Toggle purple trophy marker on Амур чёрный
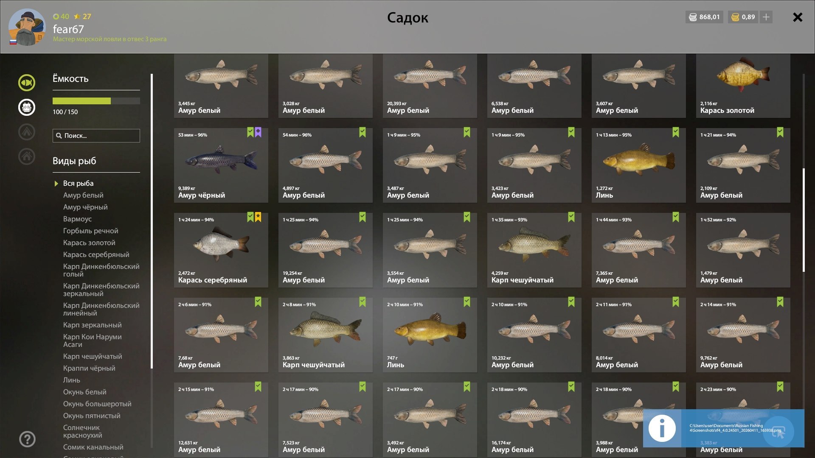 pos(258,132)
